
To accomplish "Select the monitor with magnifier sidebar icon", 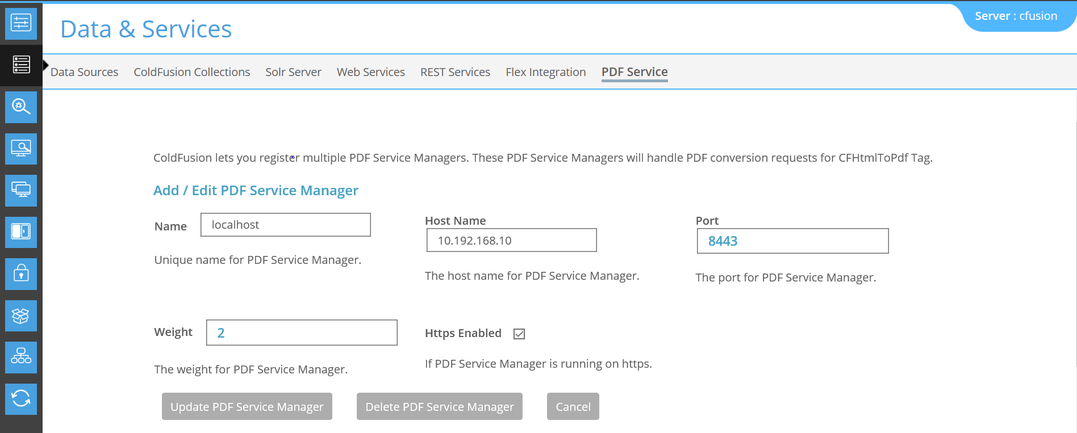I will click(x=21, y=149).
